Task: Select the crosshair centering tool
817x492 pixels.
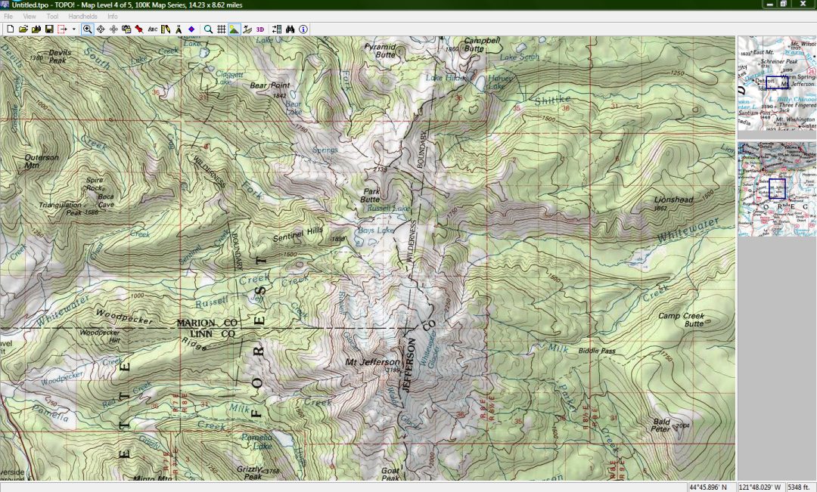Action: (101, 29)
